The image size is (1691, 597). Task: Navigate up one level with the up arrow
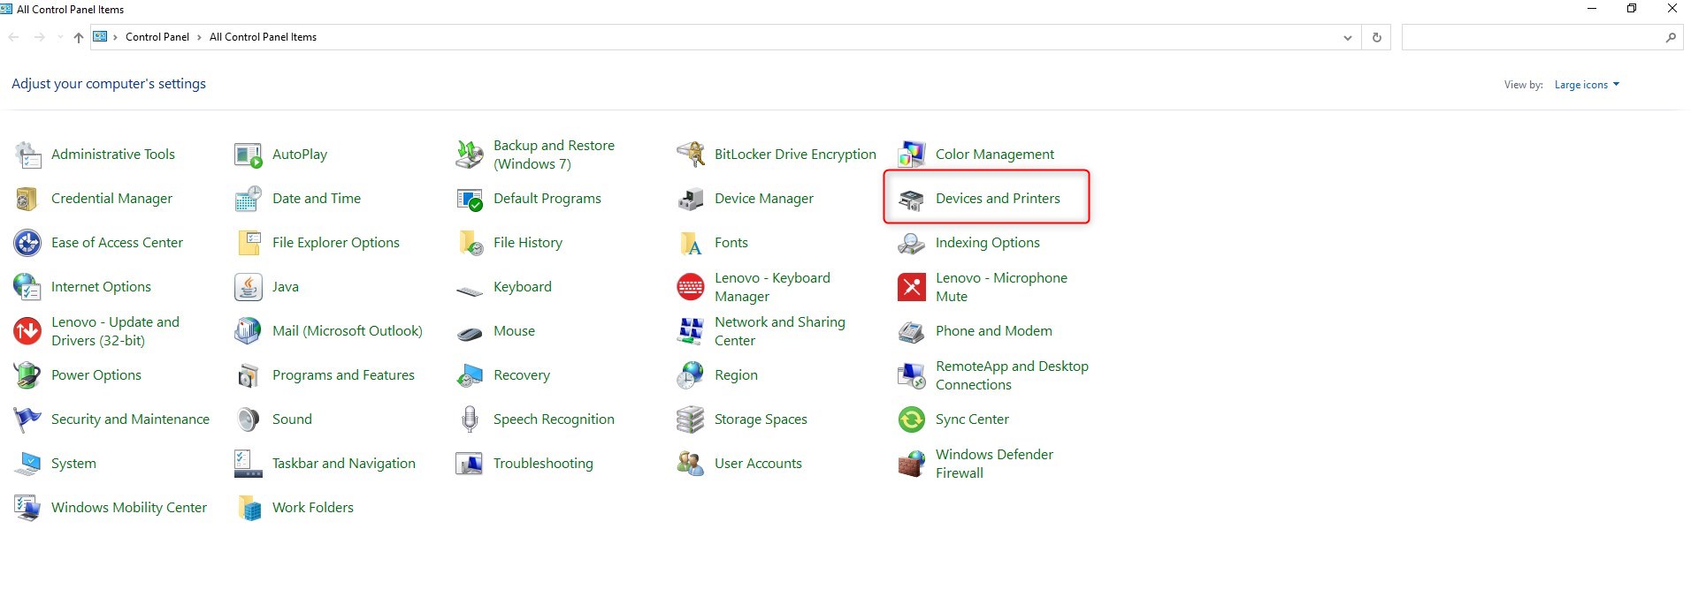click(79, 37)
